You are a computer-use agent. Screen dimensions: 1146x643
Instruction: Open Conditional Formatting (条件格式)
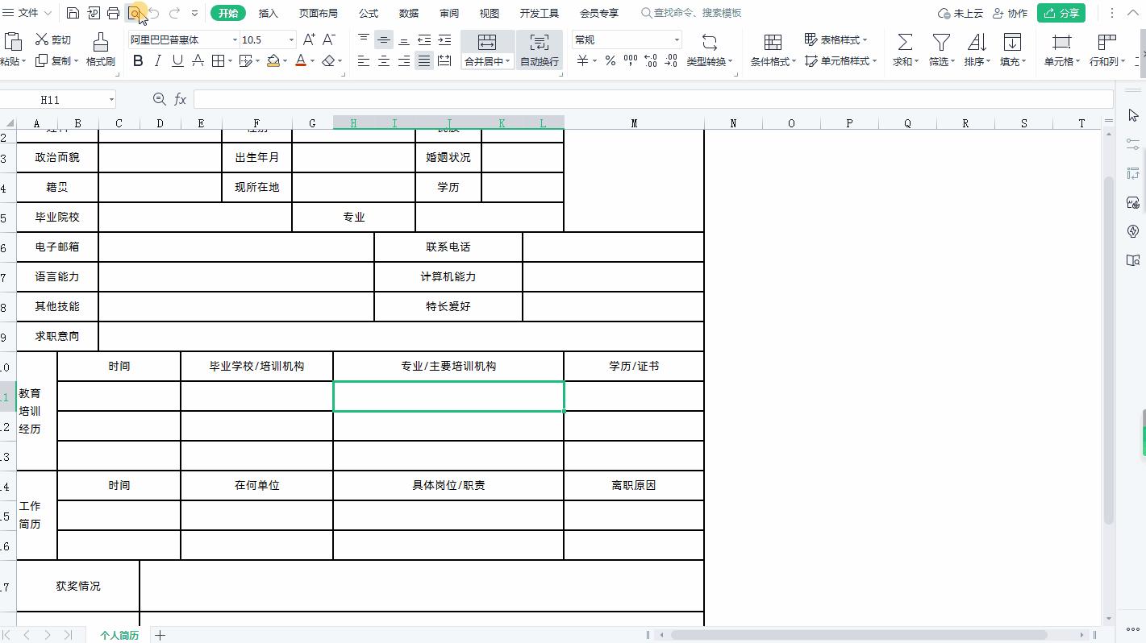(770, 48)
